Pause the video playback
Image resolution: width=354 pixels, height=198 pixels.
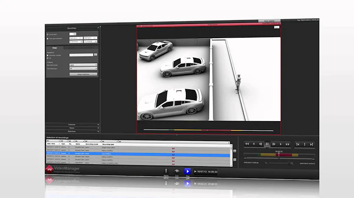[267, 144]
